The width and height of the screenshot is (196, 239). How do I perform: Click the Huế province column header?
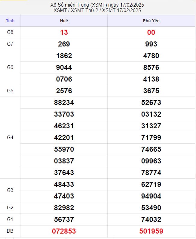coord(64,21)
